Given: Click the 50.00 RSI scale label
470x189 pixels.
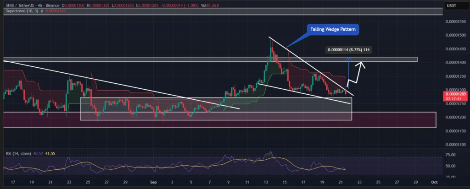Looking at the screenshot, I should coord(451,166).
